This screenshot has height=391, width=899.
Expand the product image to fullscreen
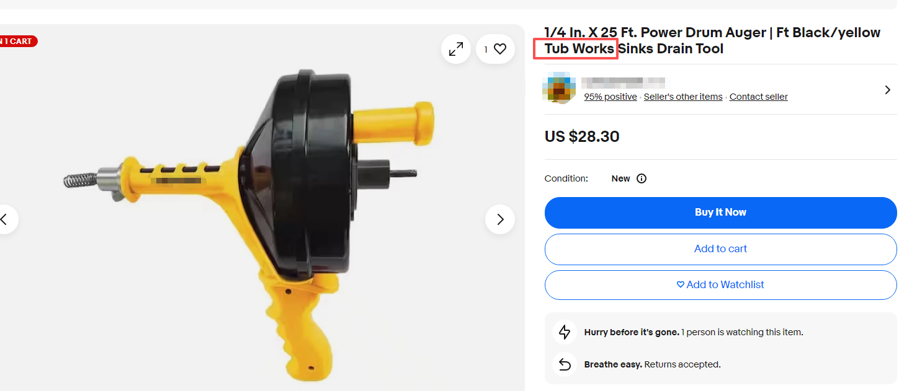pyautogui.click(x=456, y=49)
